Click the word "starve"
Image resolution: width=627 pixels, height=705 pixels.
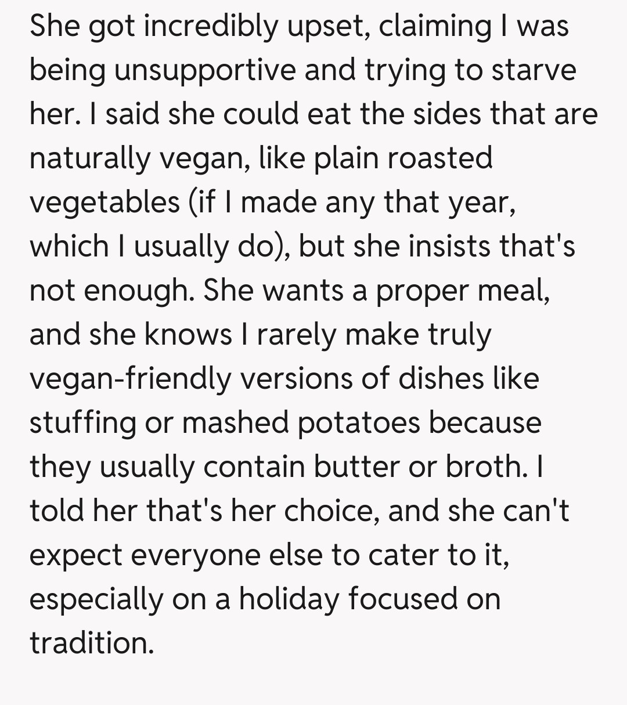533,70
